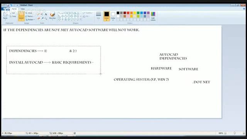The width and height of the screenshot is (247, 139).
Task: Click the Brushes tool icon
Action: tap(52, 14)
